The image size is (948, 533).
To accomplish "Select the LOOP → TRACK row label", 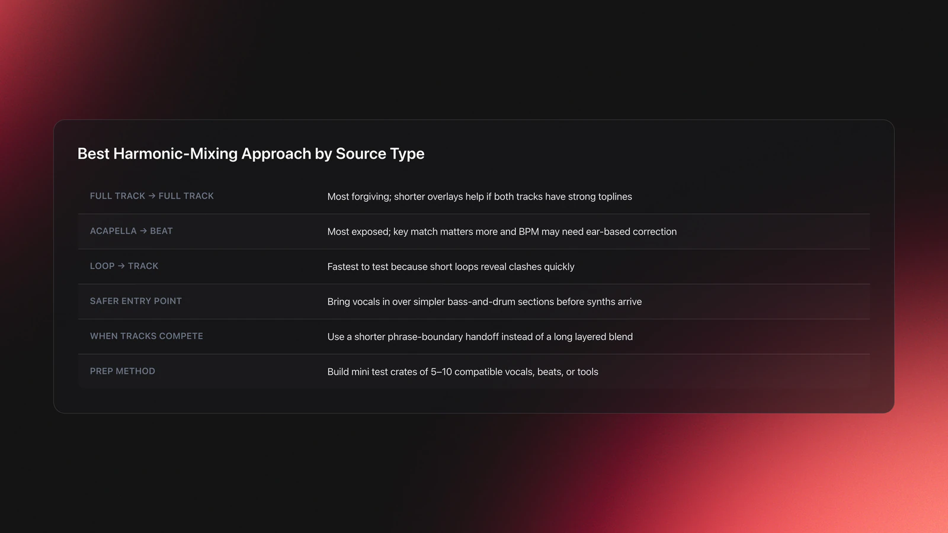I will click(124, 266).
